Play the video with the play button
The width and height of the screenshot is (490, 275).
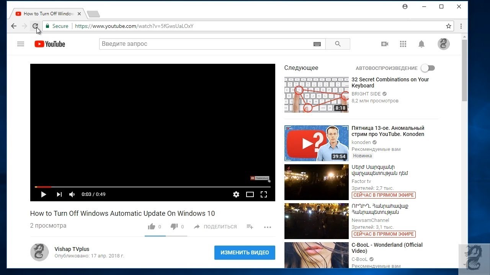pyautogui.click(x=43, y=194)
